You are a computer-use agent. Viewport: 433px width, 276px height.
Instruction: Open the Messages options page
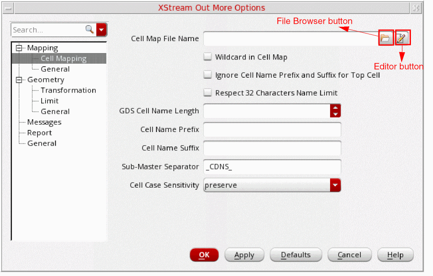coord(44,122)
